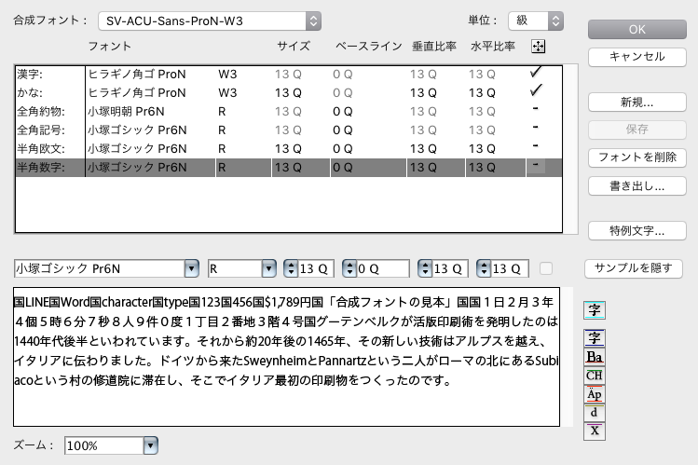Image resolution: width=698 pixels, height=465 pixels.
Task: Click the フォントを削除 button
Action: [x=637, y=157]
